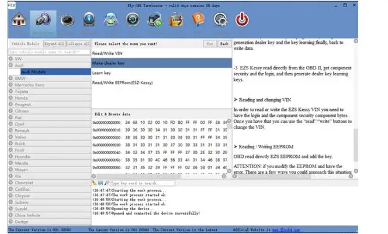The image size is (388, 234).
Task: Click the car with green arrow icon
Action: [x=155, y=20]
